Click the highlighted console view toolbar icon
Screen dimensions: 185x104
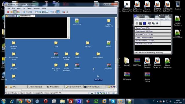58,12
